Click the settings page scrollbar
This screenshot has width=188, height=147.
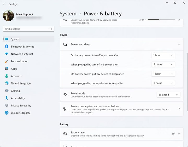[x=187, y=82]
